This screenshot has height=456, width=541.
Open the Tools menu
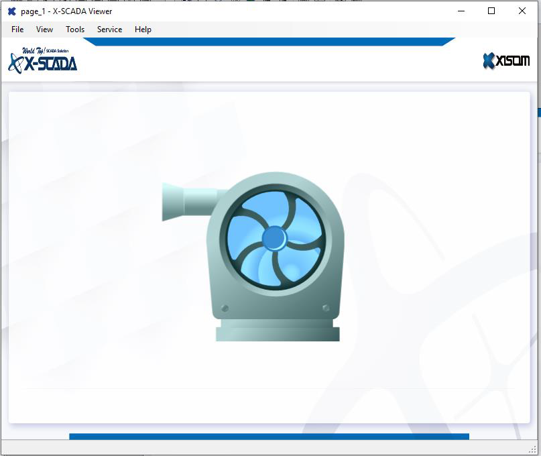pos(75,30)
